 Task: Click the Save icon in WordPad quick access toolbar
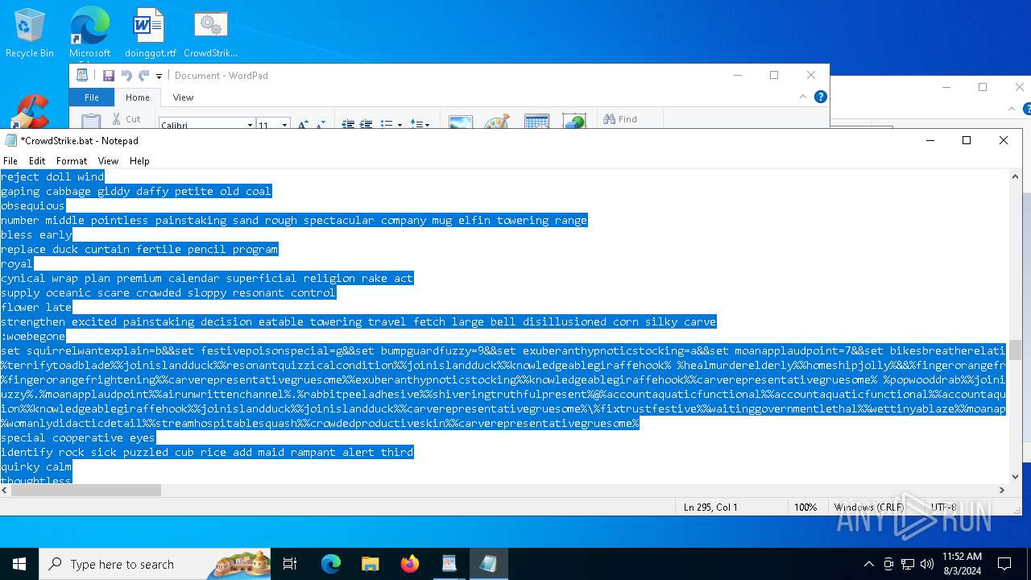tap(109, 76)
